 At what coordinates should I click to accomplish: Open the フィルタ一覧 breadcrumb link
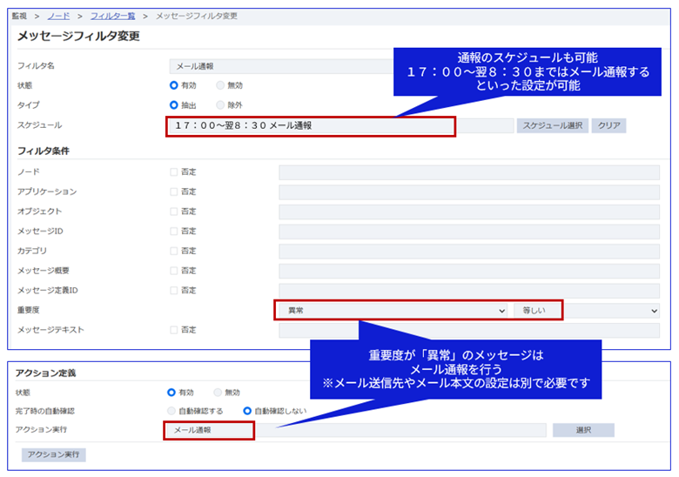[x=112, y=17]
